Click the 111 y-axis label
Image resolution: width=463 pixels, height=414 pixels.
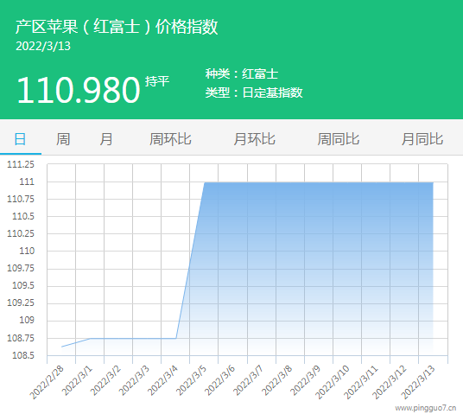pyautogui.click(x=27, y=182)
